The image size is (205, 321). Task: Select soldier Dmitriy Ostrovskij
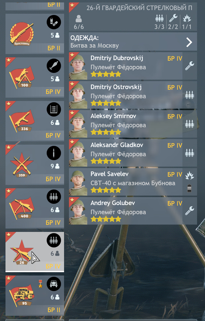[x=133, y=95]
